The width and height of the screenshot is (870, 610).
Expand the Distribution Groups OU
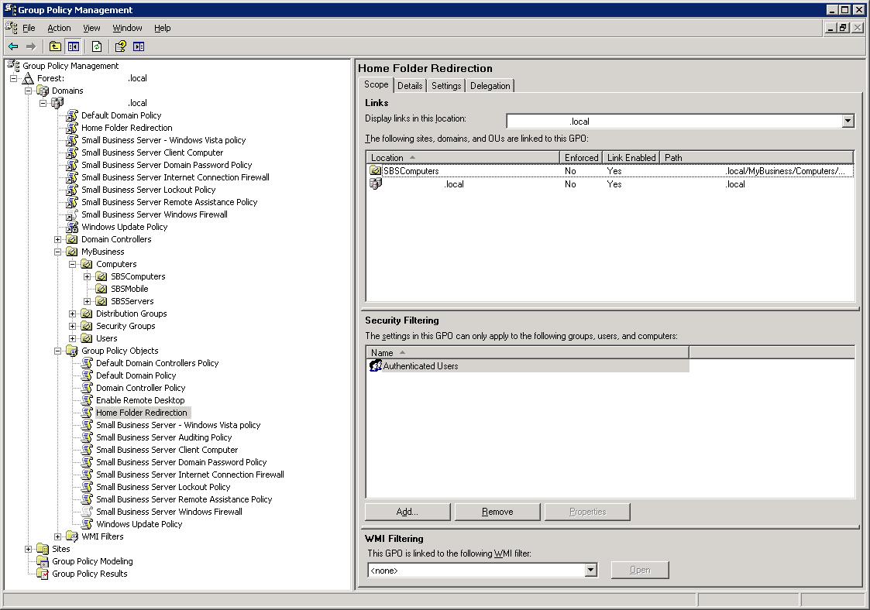(x=72, y=314)
